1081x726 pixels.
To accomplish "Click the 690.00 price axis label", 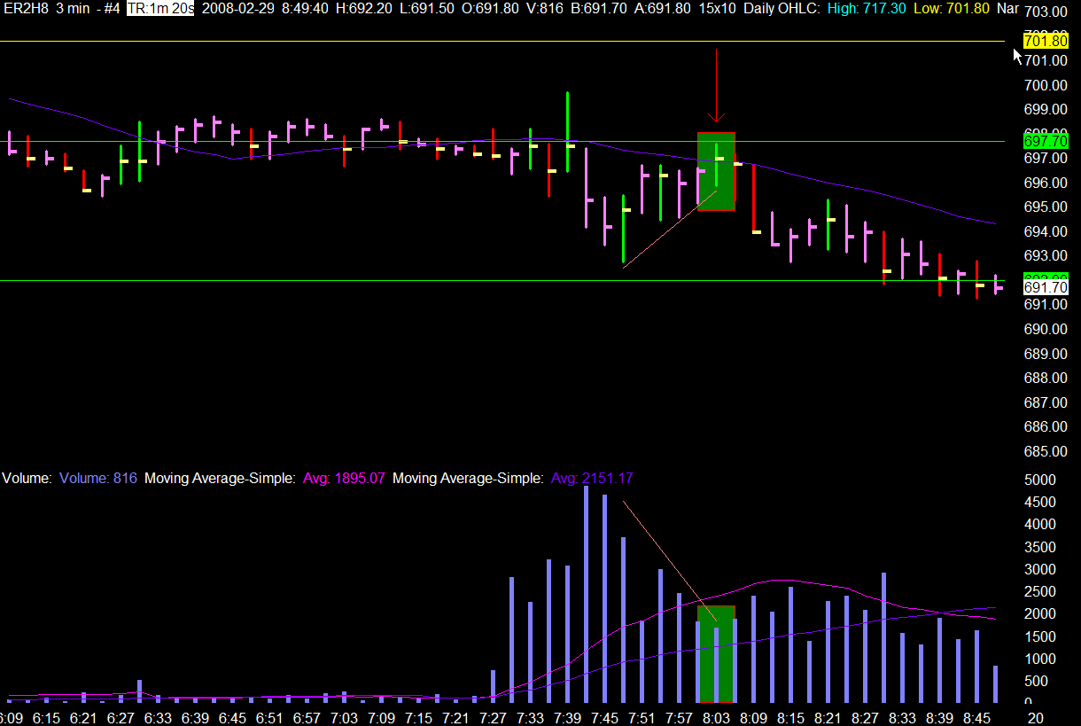I will click(x=1046, y=329).
